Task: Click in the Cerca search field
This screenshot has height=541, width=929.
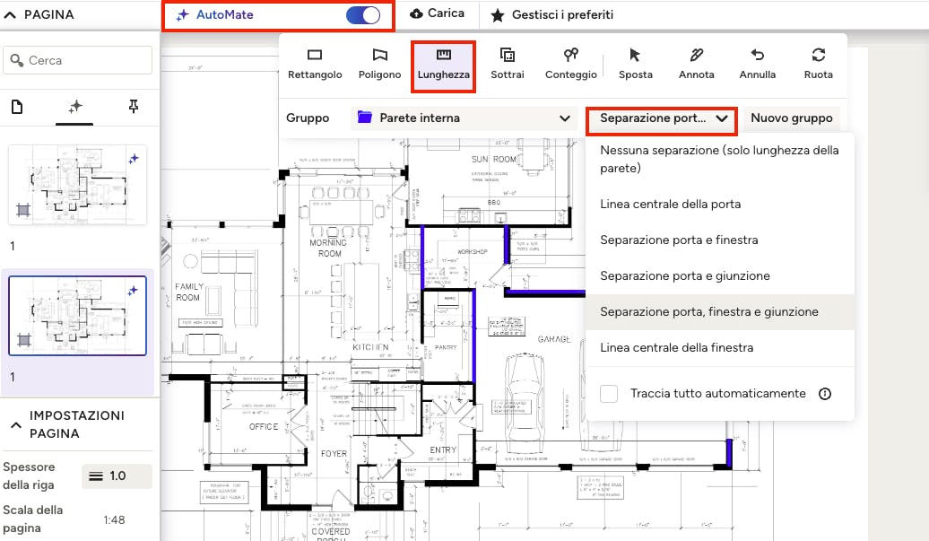Action: [78, 60]
